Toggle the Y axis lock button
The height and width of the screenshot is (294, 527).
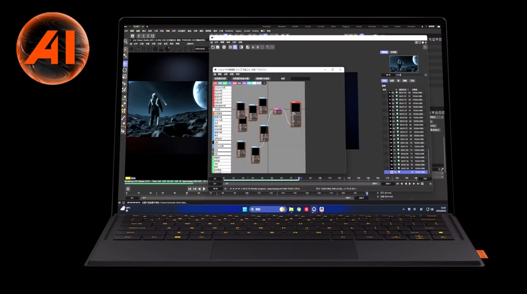(144, 36)
